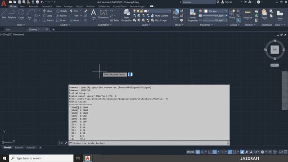
Task: Add a new layout with plus button
Action: tap(40, 147)
